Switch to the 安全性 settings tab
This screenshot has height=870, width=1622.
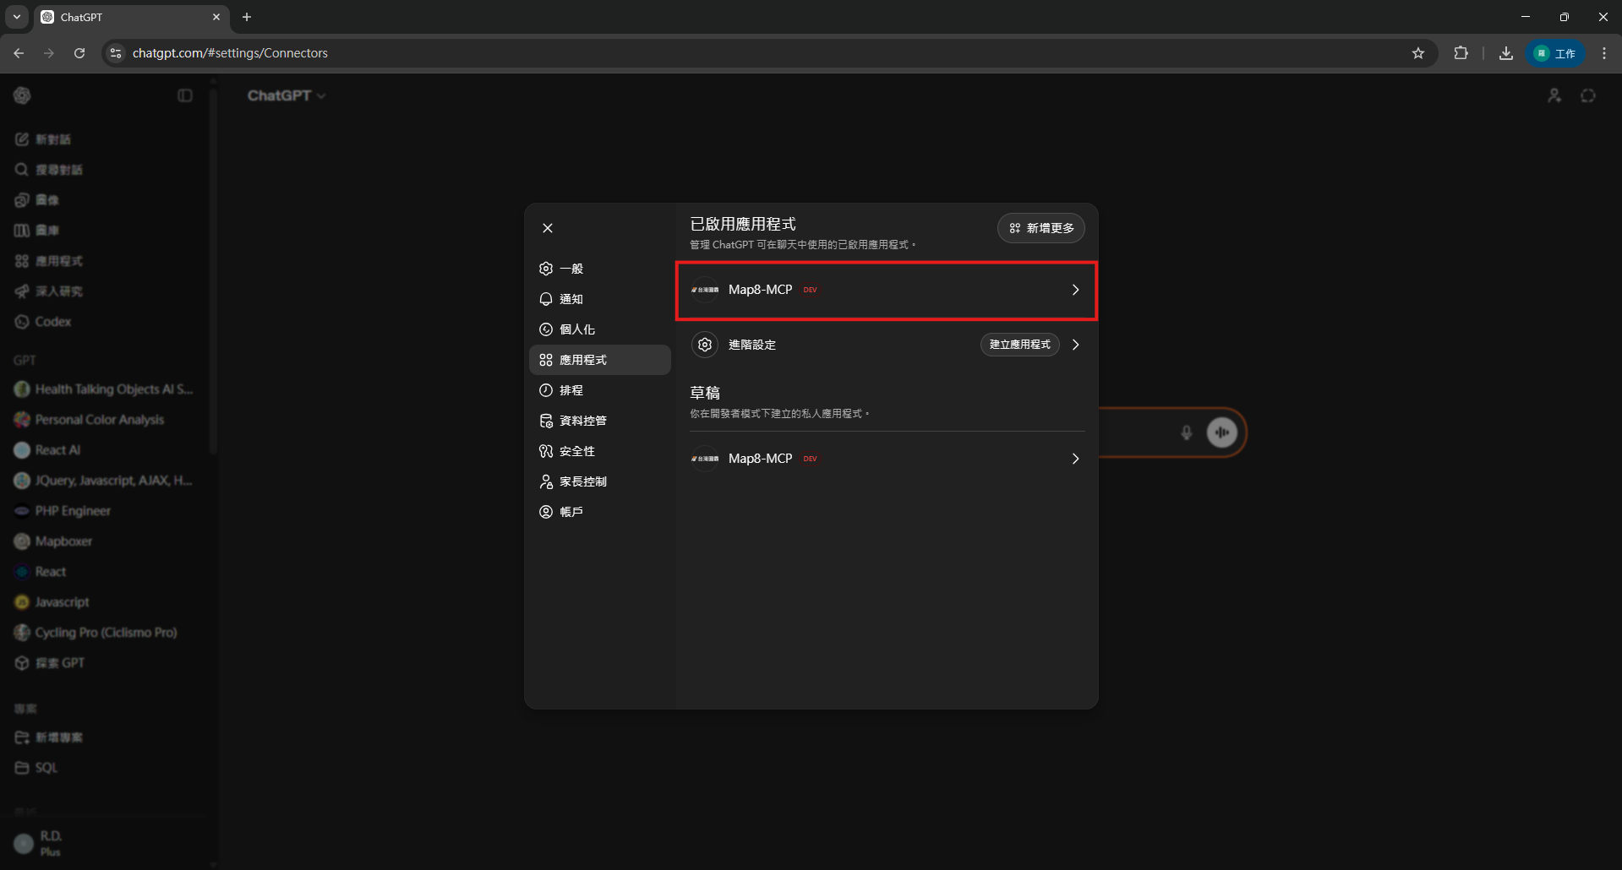coord(600,451)
